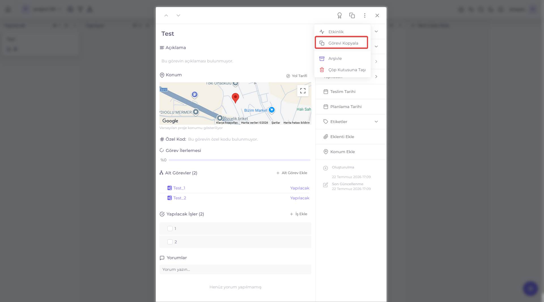Click the copy icon in modal header
Viewport: 544px width, 302px height.
click(x=352, y=16)
